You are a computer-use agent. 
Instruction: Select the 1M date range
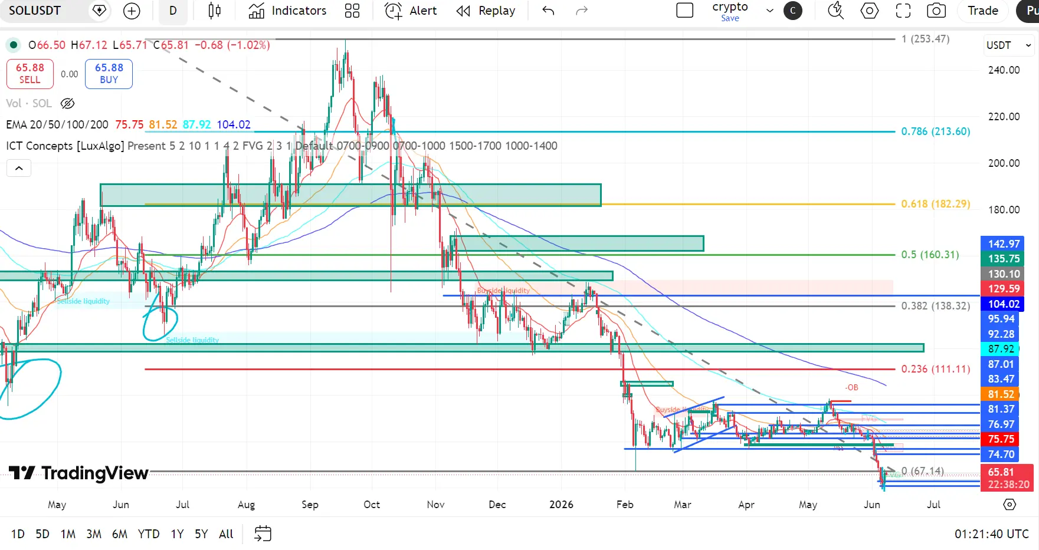pos(68,534)
